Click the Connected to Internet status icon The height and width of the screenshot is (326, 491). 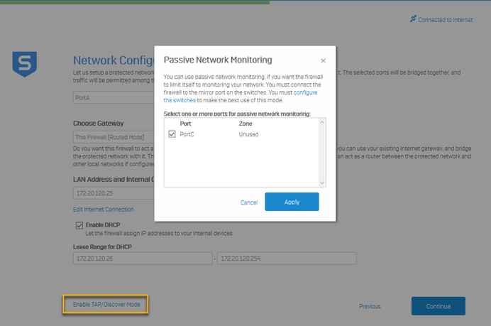pos(413,19)
